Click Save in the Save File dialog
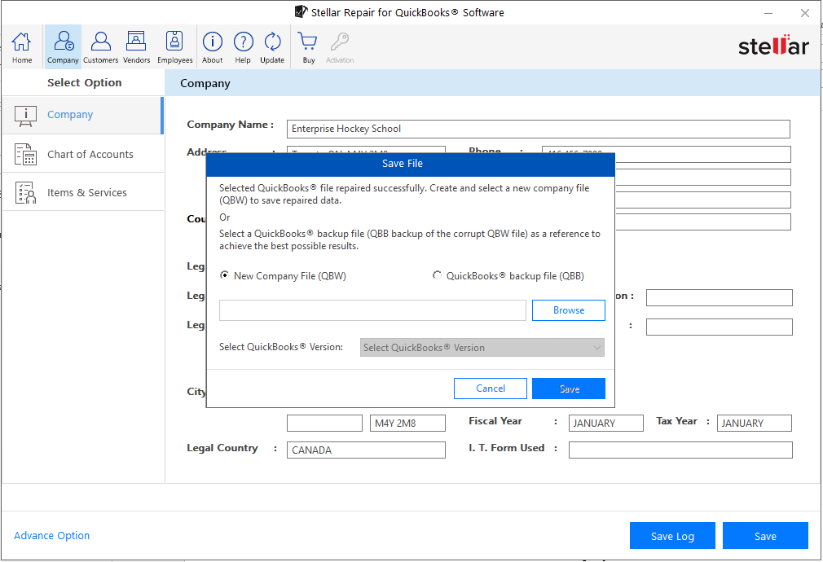823x562 pixels. pyautogui.click(x=569, y=389)
